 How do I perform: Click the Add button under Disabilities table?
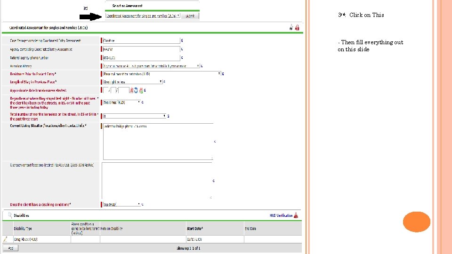pos(11,248)
